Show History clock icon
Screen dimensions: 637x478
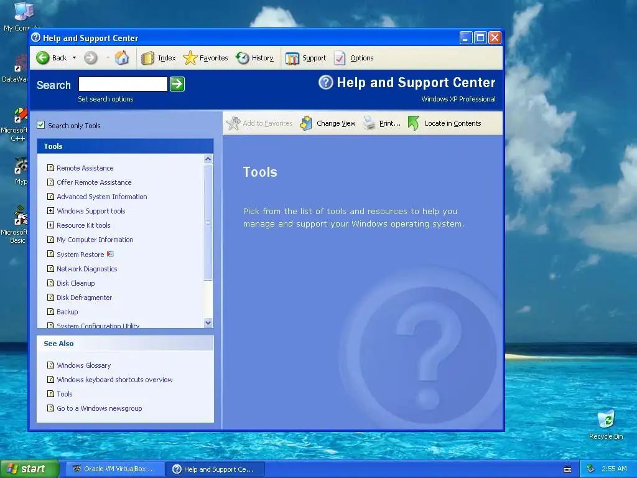pyautogui.click(x=243, y=58)
